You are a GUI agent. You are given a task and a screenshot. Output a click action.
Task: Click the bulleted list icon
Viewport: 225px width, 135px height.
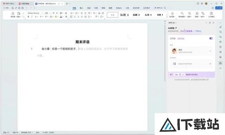(x=71, y=13)
